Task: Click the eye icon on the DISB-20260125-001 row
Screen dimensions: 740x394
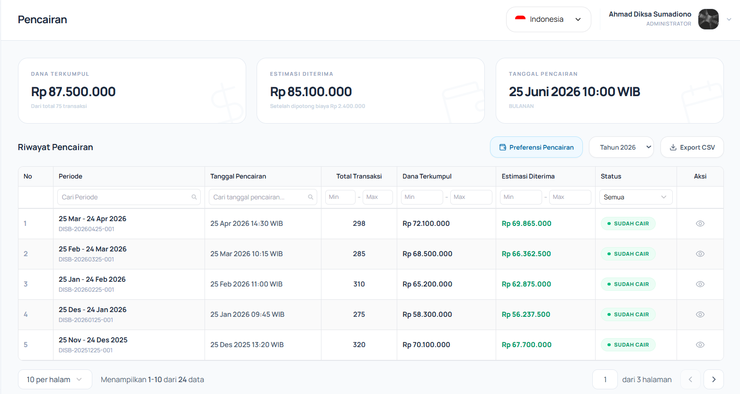Action: (700, 314)
